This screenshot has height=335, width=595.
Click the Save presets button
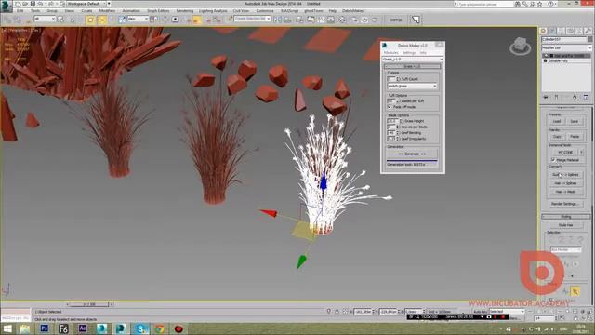(575, 121)
